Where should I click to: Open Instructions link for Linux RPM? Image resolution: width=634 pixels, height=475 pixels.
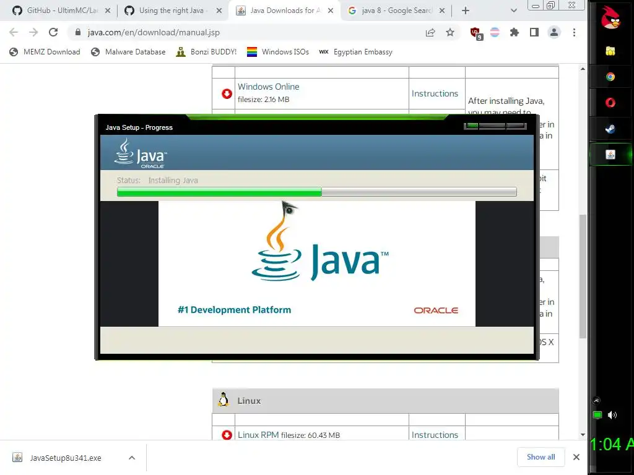(x=435, y=435)
